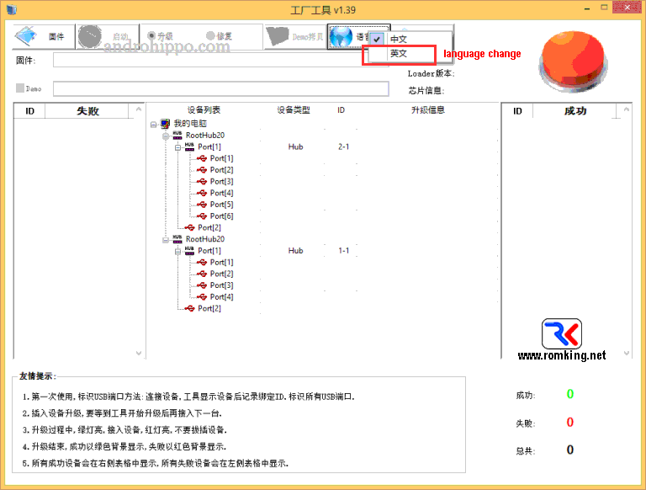Viewport: 646px width, 490px height.
Task: Click the big red round button
Action: (x=573, y=61)
